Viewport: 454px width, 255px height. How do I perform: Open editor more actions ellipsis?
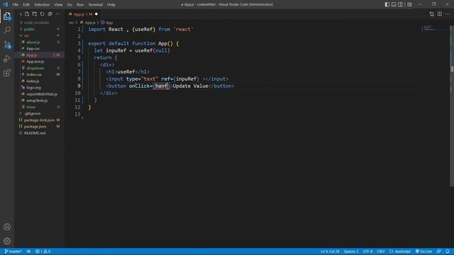coord(448,14)
